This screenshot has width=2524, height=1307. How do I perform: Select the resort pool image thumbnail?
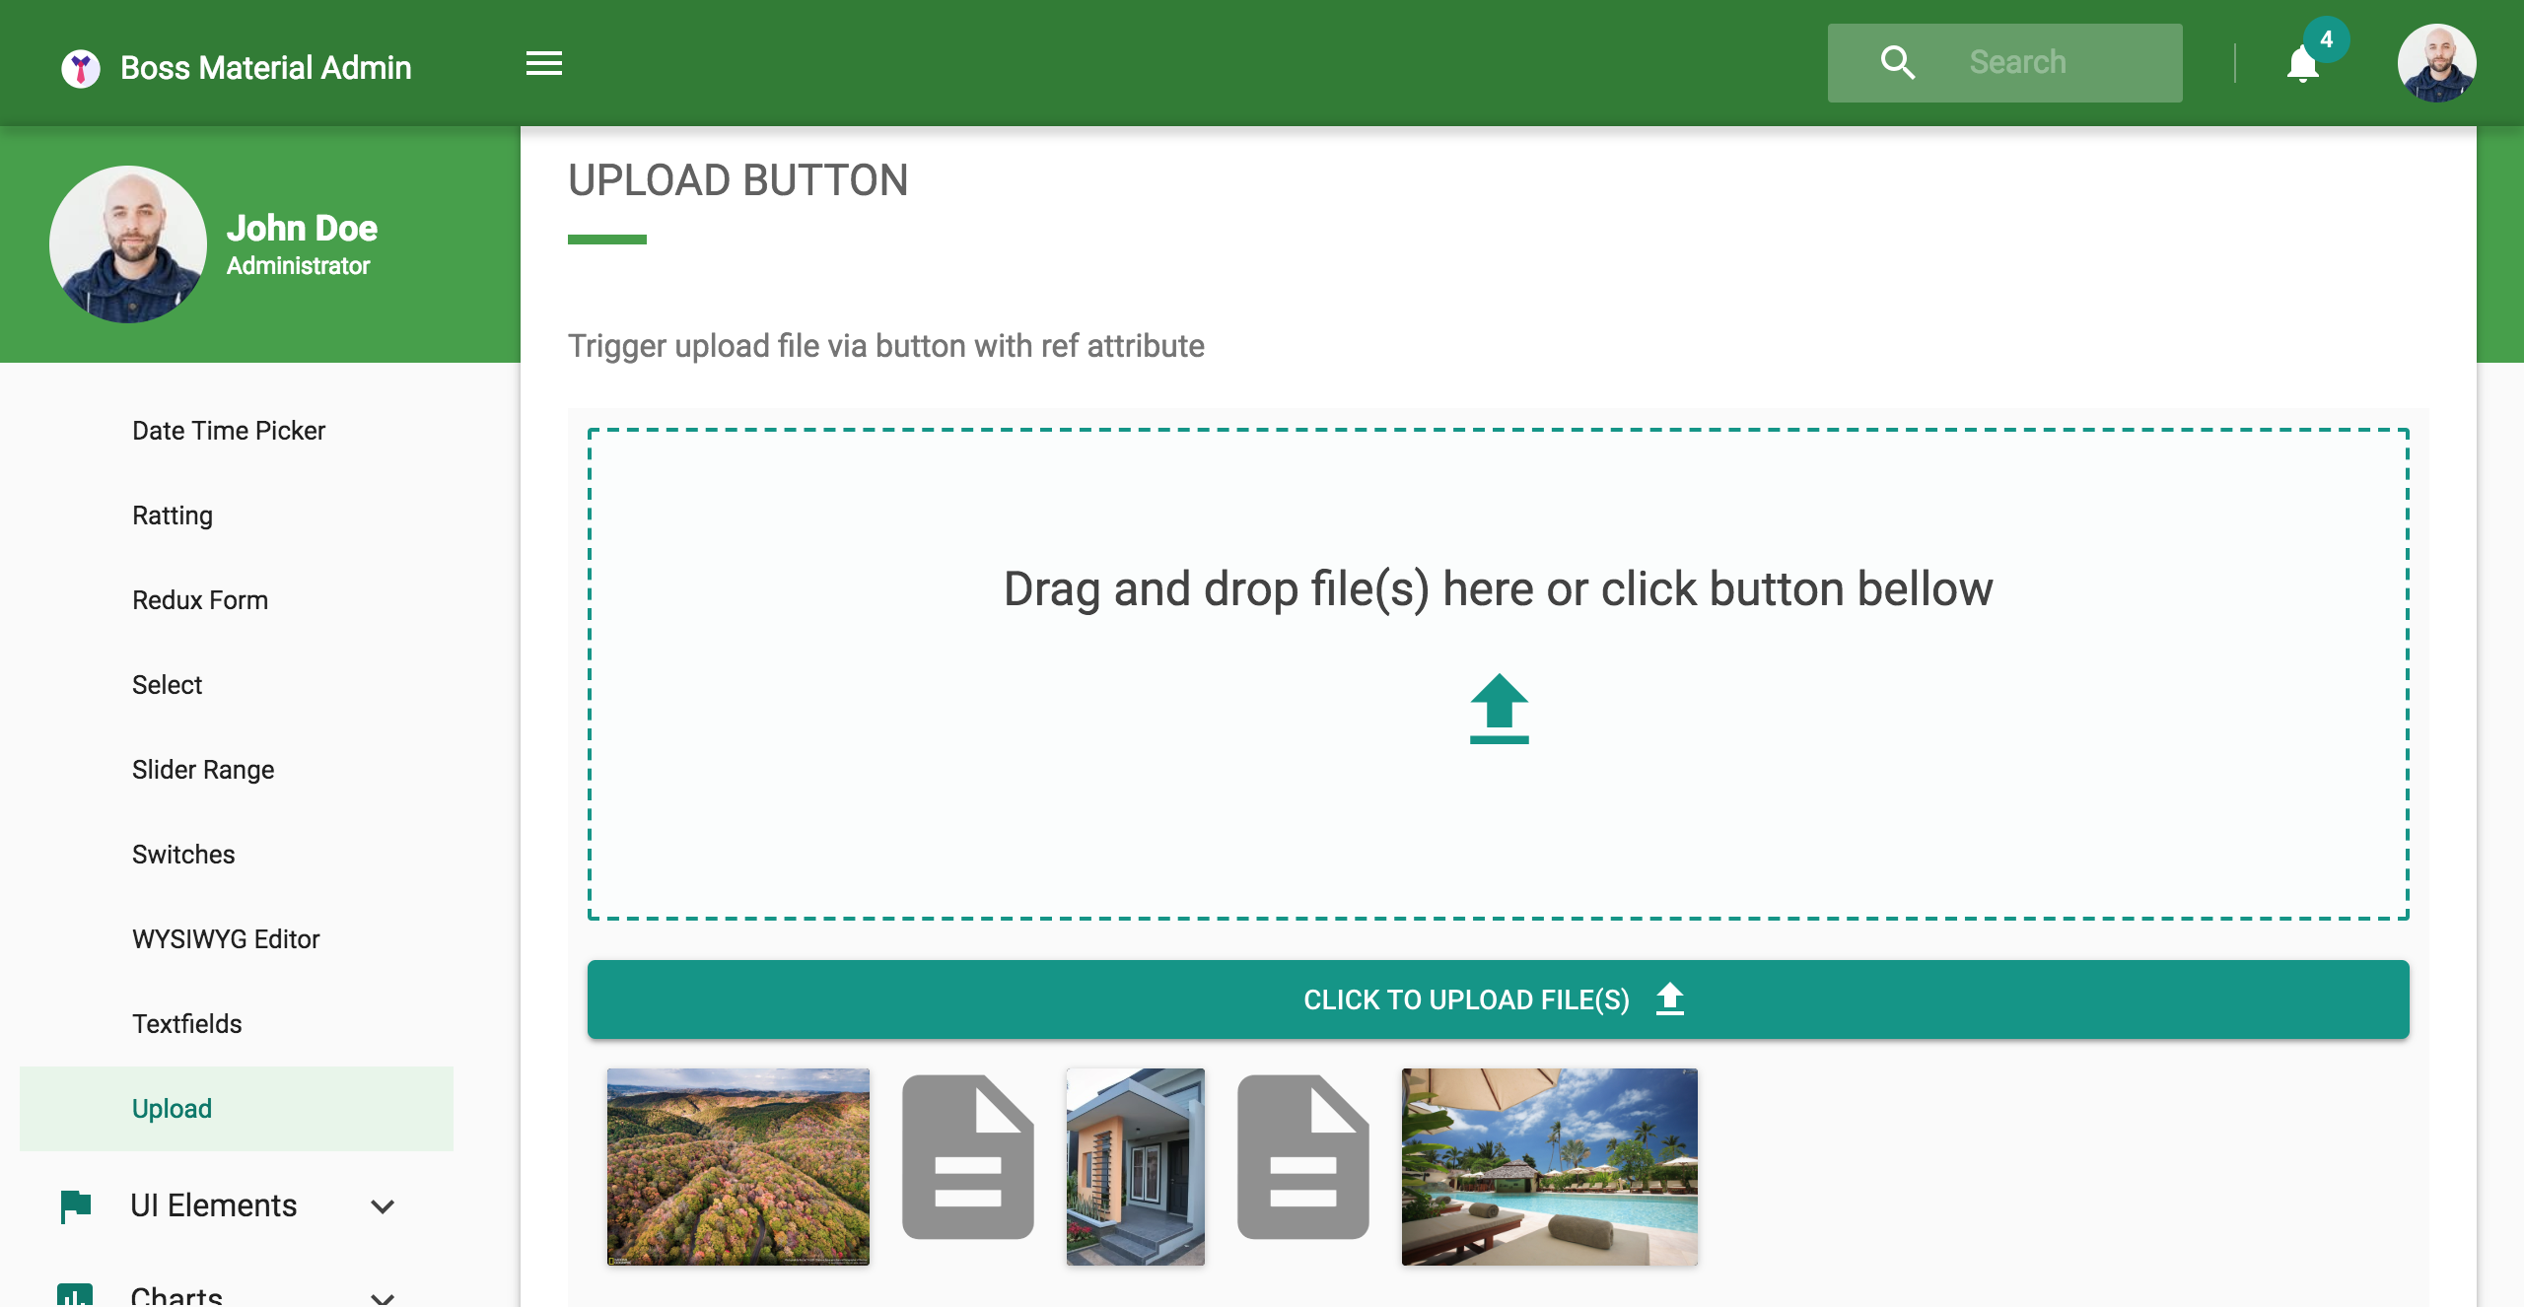point(1549,1167)
